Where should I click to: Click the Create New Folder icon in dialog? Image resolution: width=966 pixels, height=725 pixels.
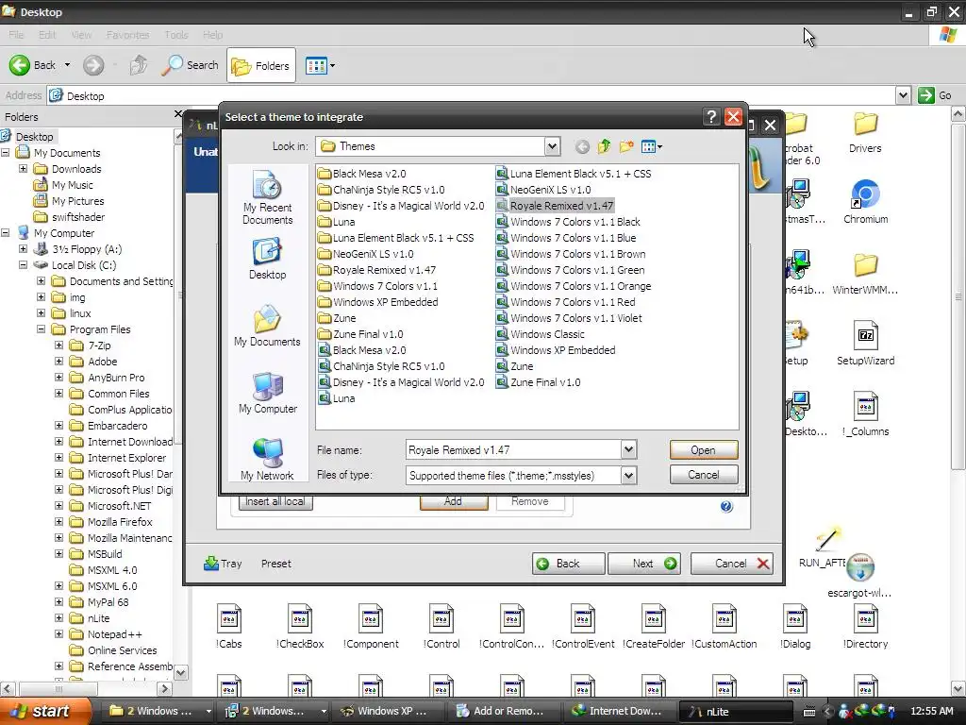coord(626,146)
